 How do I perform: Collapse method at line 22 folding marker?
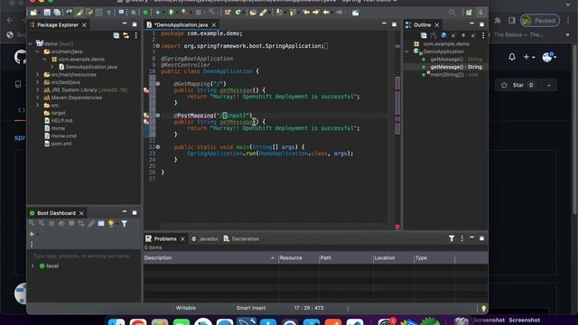[x=158, y=147]
